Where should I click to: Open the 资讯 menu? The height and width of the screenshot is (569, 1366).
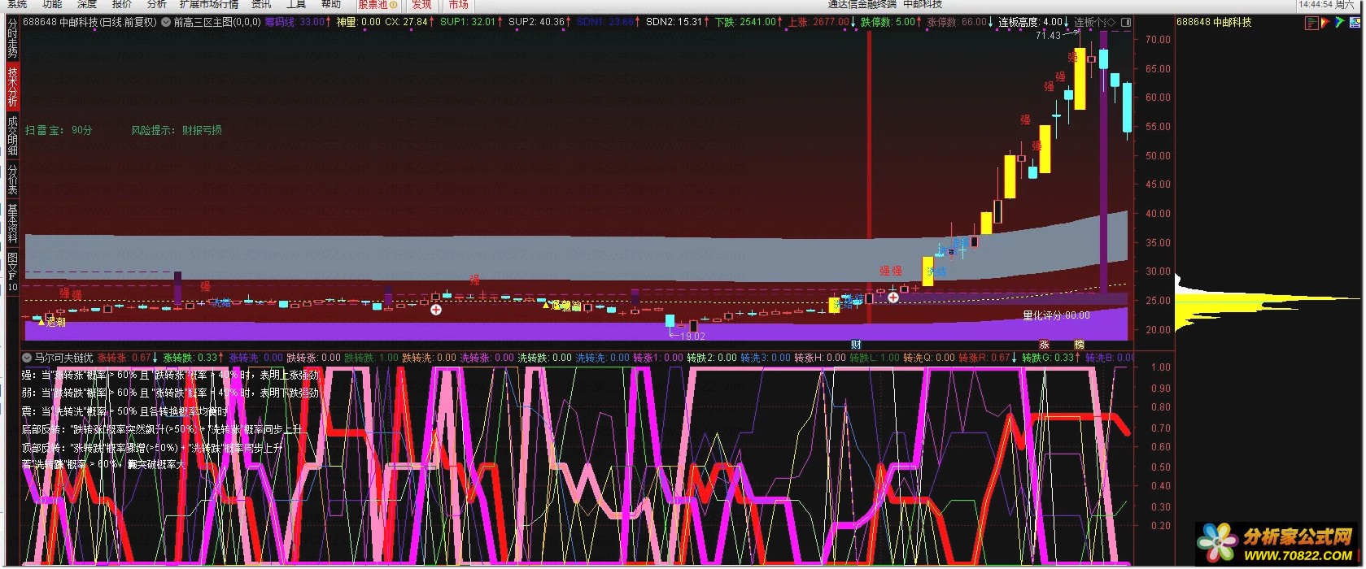261,4
